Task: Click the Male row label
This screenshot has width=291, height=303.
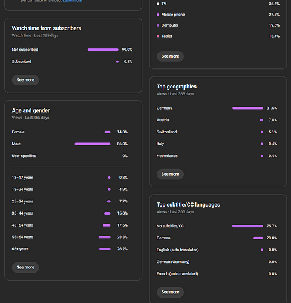Action: tap(16, 144)
